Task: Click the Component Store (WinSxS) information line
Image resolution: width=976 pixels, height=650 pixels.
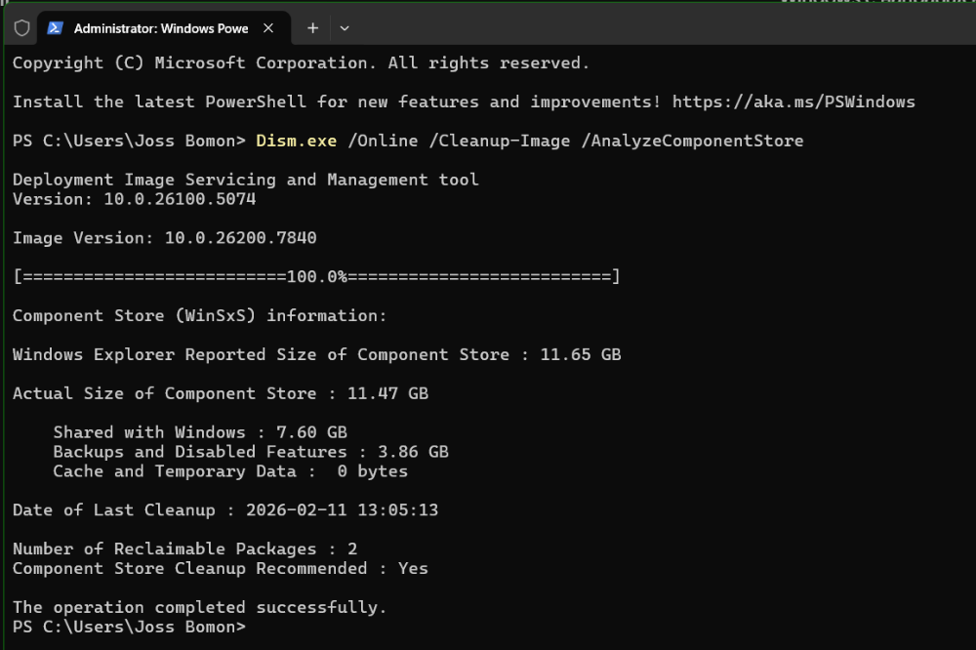Action: pos(200,315)
